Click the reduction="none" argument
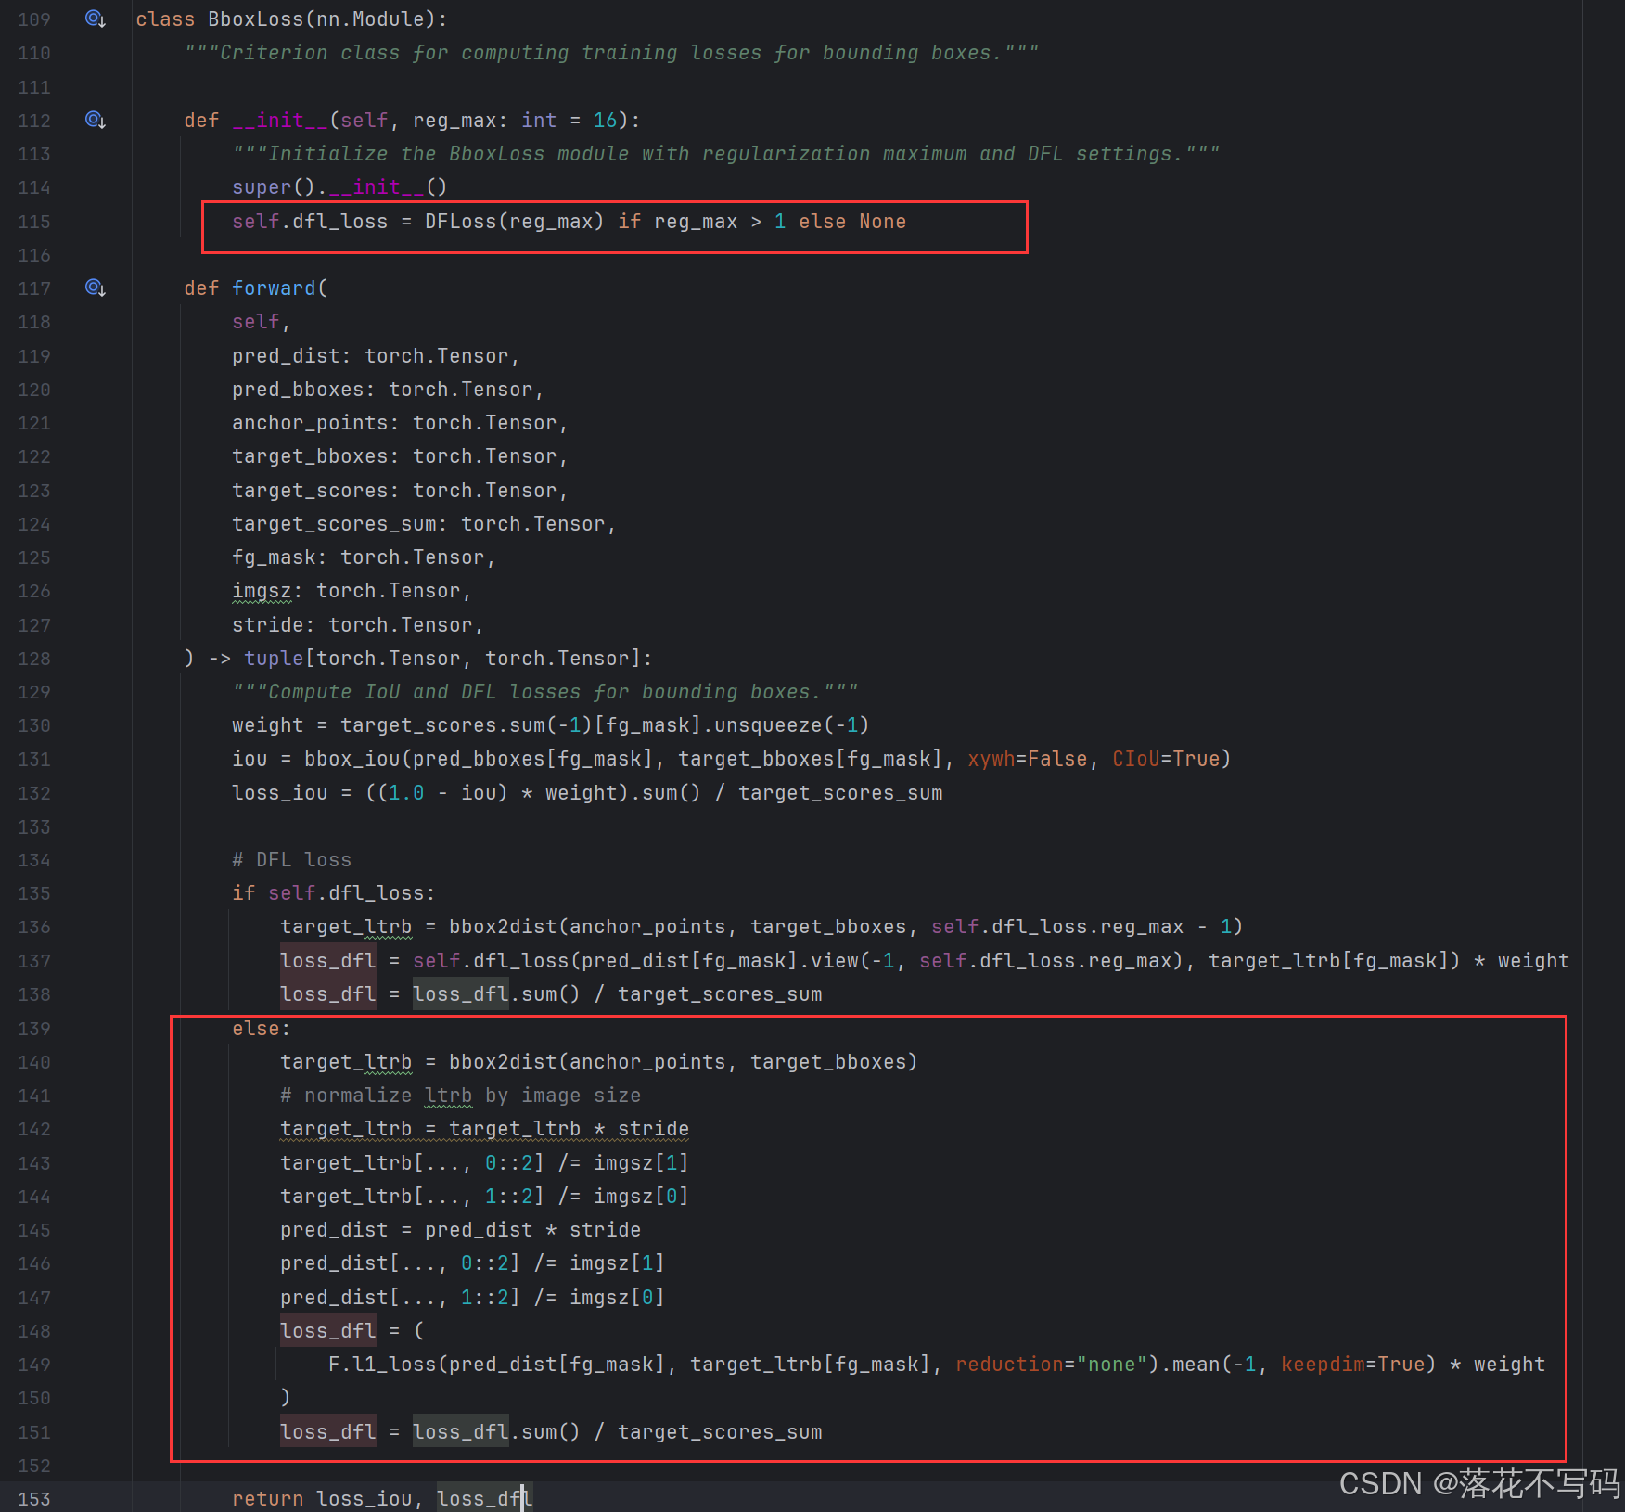The height and width of the screenshot is (1512, 1625). tap(1052, 1365)
